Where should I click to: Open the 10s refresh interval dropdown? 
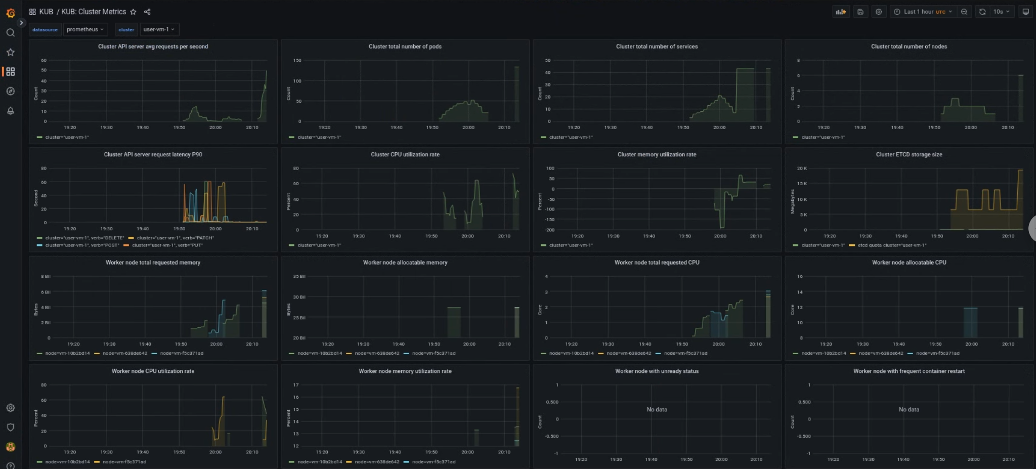(1002, 11)
